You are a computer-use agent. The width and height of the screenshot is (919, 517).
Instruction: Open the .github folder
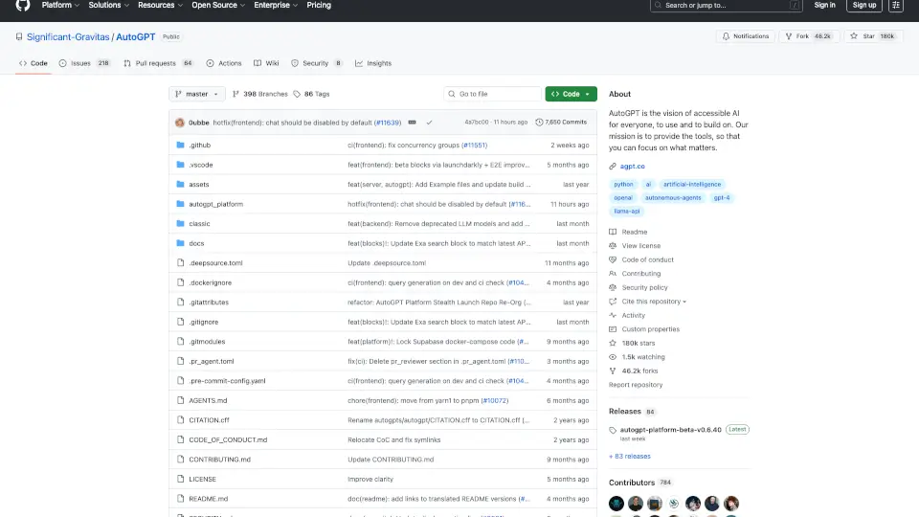(199, 145)
